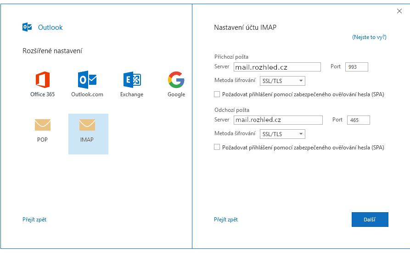Choose the POP envelope icon
The width and height of the screenshot is (410, 253).
click(x=42, y=125)
